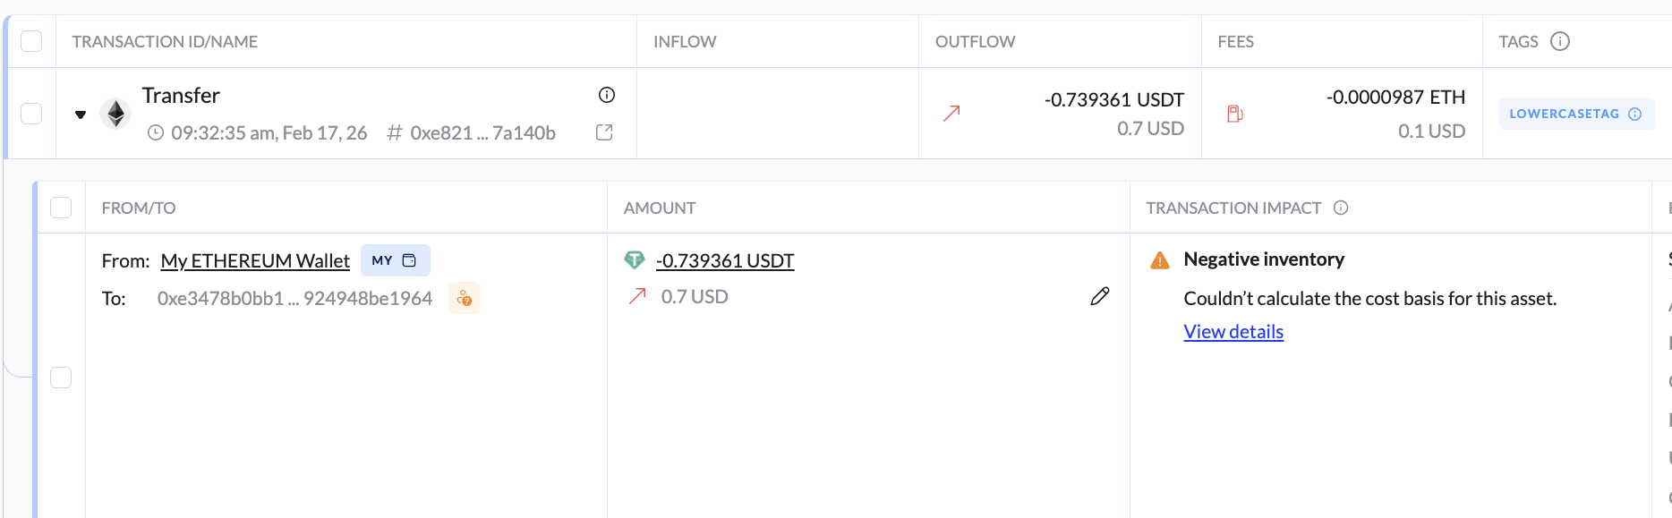
Task: Select the checkbox for the transfer detail row
Action: (x=61, y=378)
